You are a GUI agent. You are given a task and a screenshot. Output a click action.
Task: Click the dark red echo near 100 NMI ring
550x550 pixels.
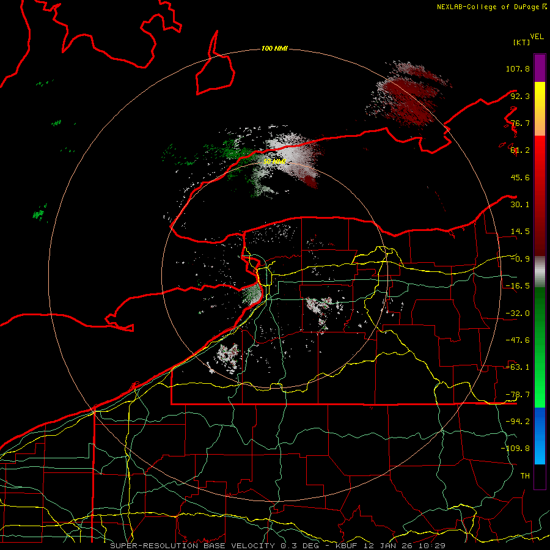click(409, 95)
